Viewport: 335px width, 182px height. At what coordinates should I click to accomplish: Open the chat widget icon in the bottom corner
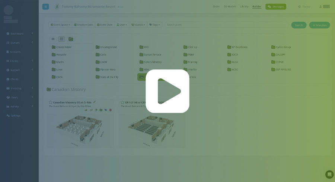click(x=329, y=174)
